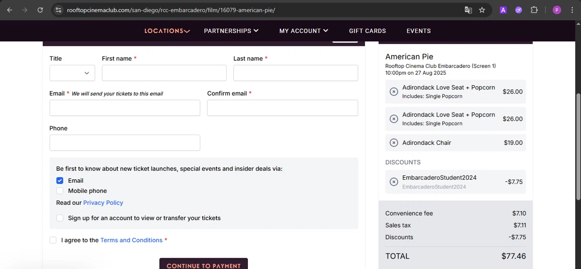The height and width of the screenshot is (269, 581).
Task: Click the Privacy Policy link
Action: (x=103, y=203)
